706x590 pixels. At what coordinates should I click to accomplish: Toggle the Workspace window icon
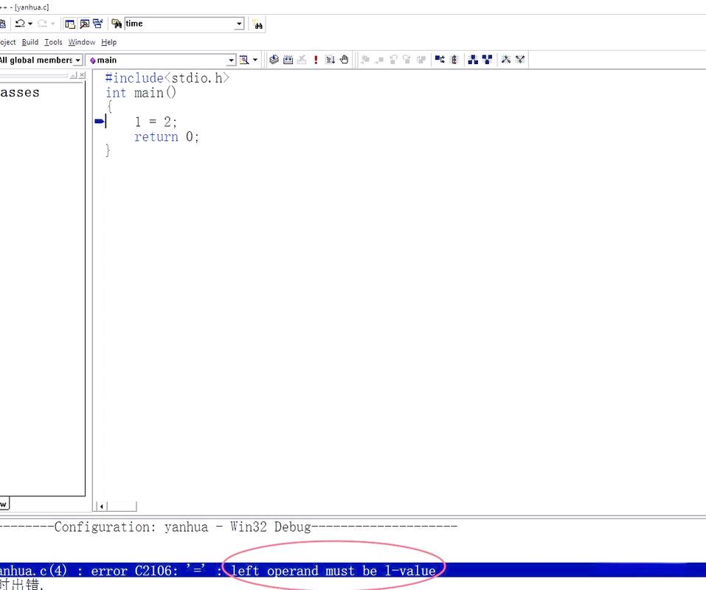70,24
